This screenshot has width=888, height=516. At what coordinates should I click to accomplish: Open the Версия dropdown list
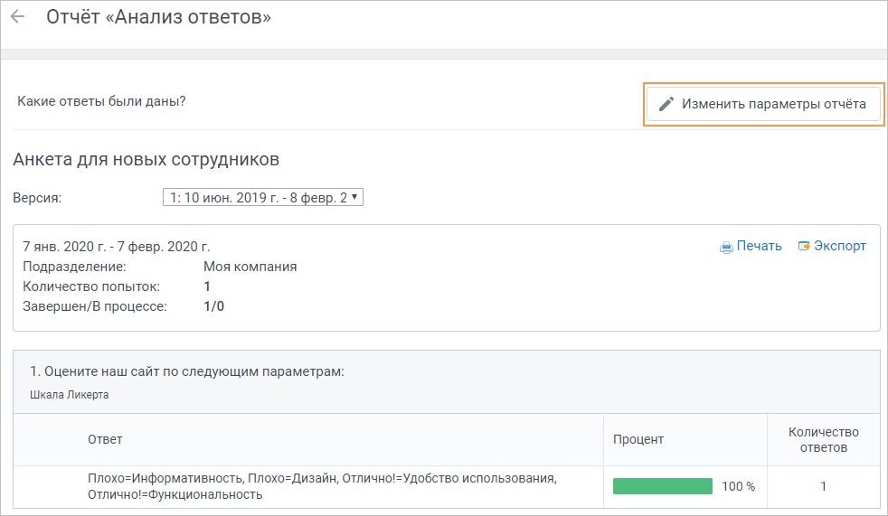(x=263, y=197)
